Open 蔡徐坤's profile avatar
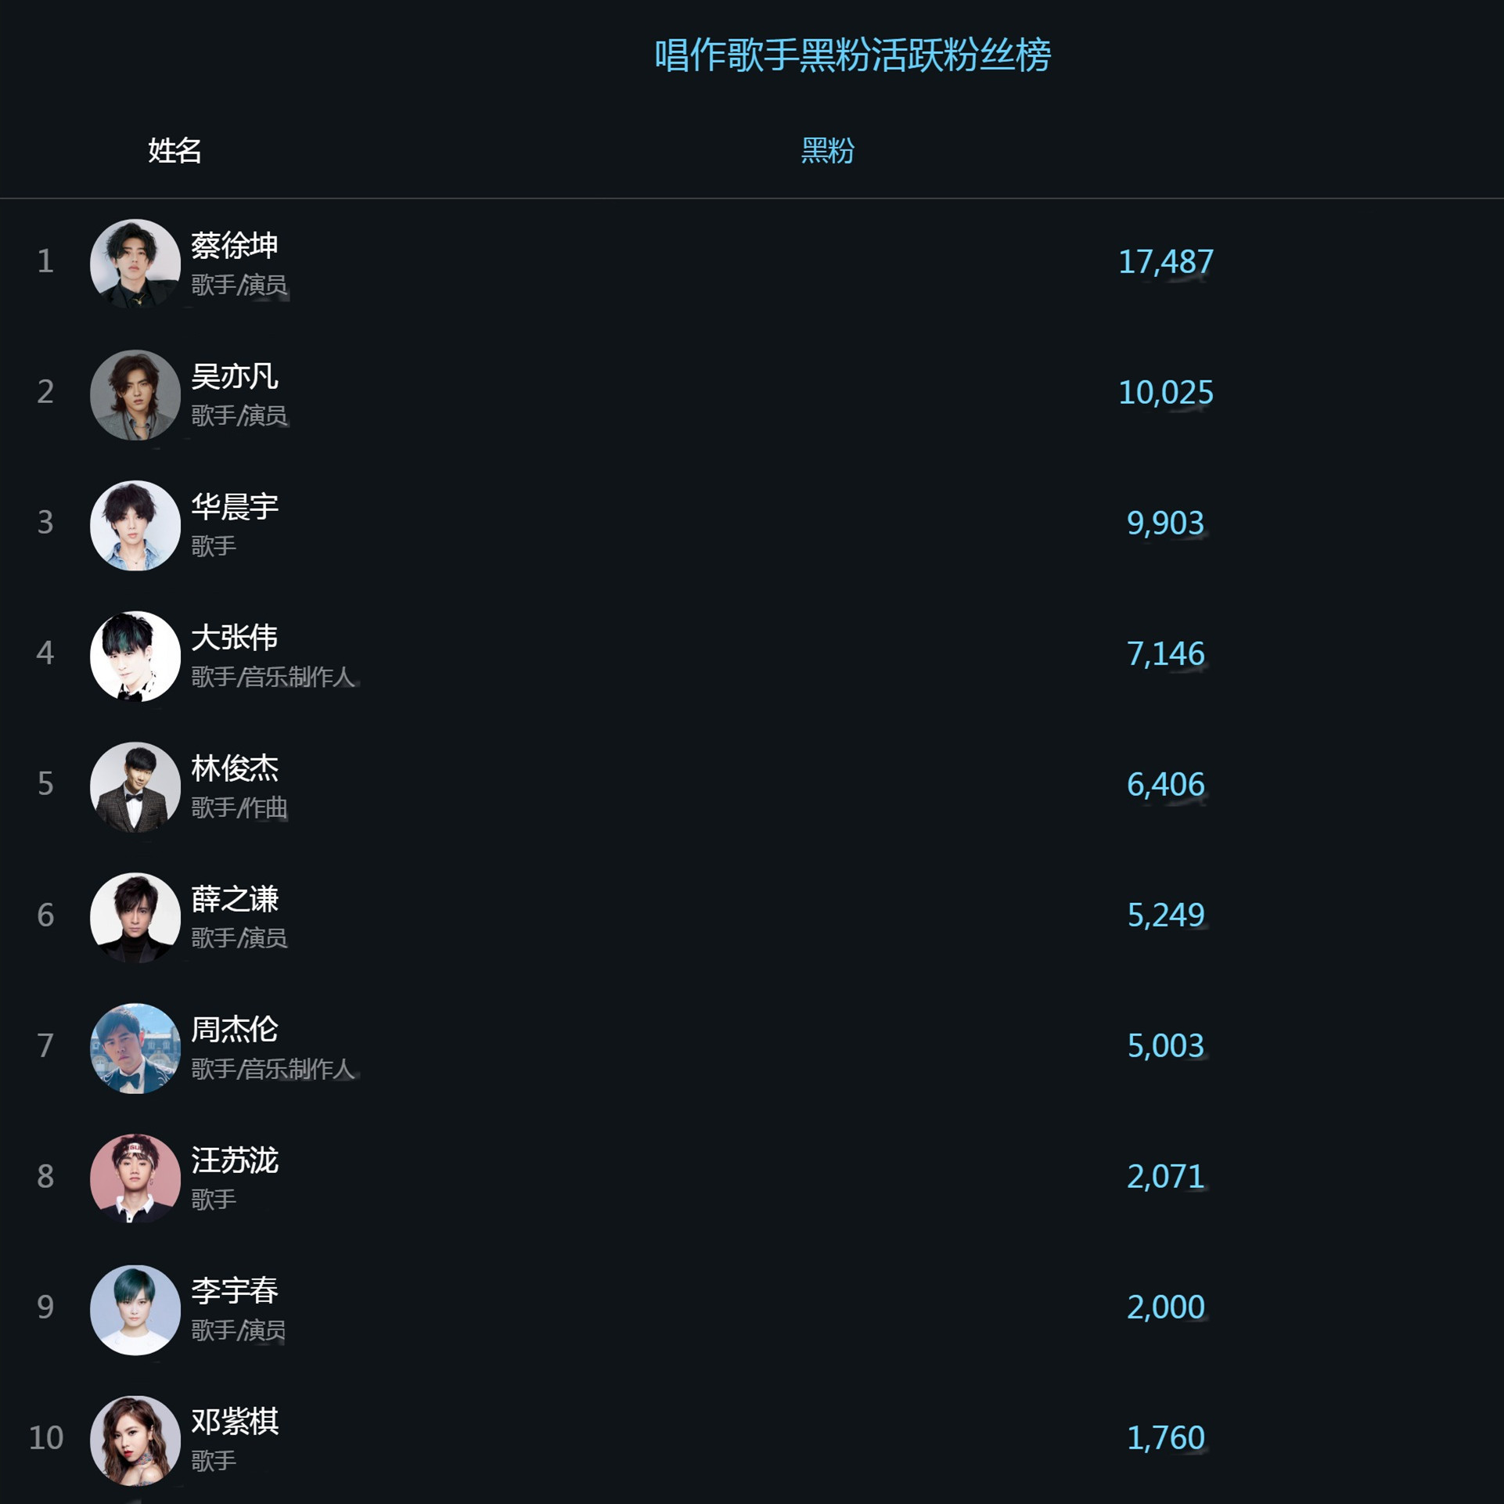Image resolution: width=1504 pixels, height=1504 pixels. [135, 264]
